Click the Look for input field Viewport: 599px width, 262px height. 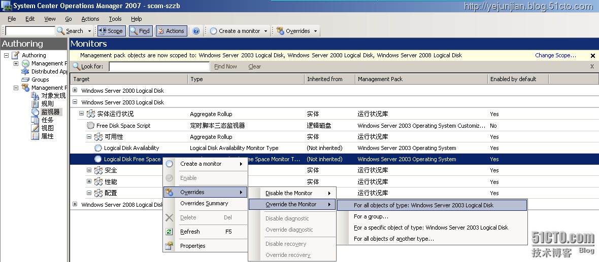[x=159, y=66]
